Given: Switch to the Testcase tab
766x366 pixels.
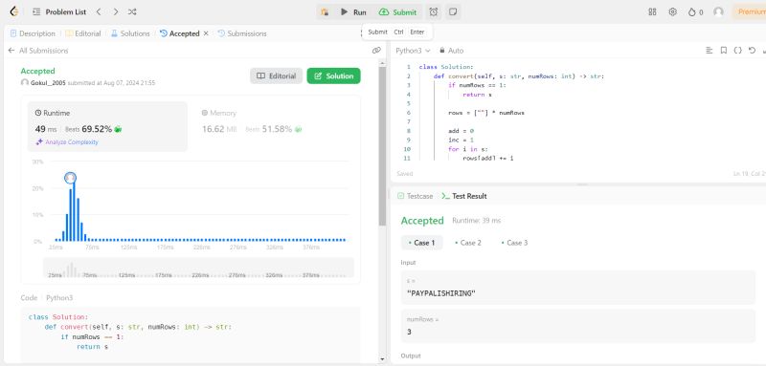Looking at the screenshot, I should click(x=416, y=196).
